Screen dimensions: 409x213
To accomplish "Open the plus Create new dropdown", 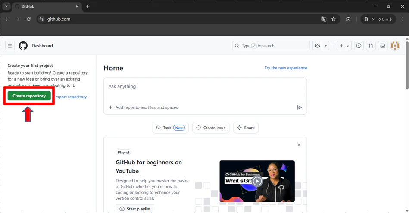I will point(344,46).
